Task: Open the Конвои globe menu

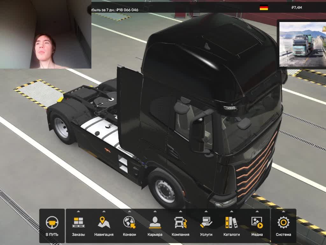Action: click(x=129, y=226)
